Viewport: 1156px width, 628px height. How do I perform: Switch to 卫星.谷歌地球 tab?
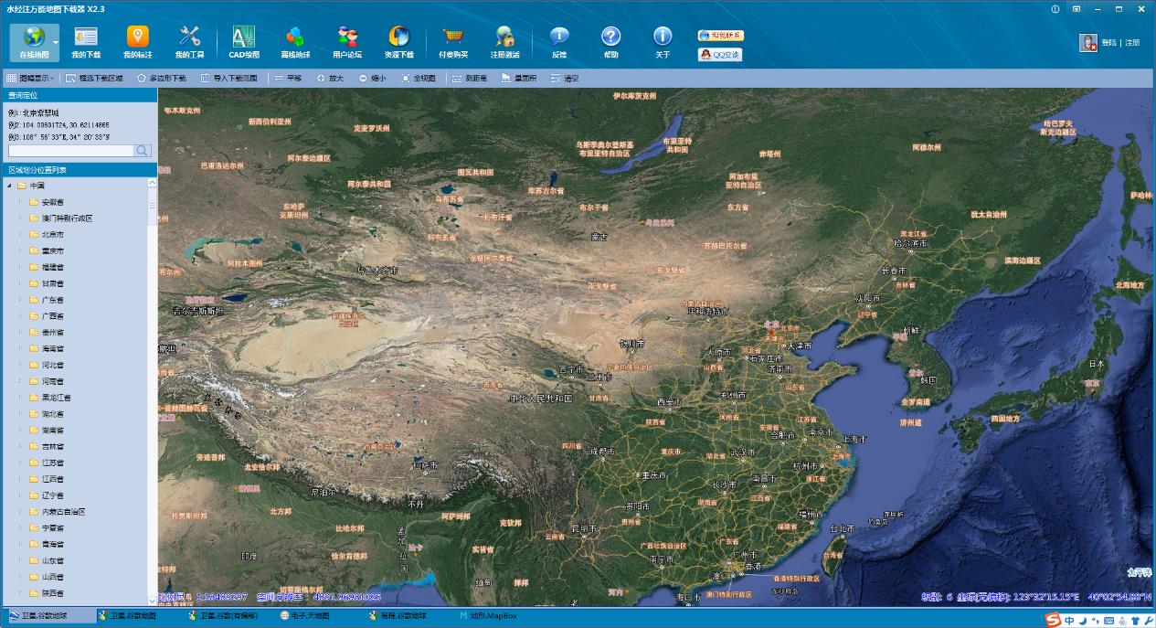48,616
